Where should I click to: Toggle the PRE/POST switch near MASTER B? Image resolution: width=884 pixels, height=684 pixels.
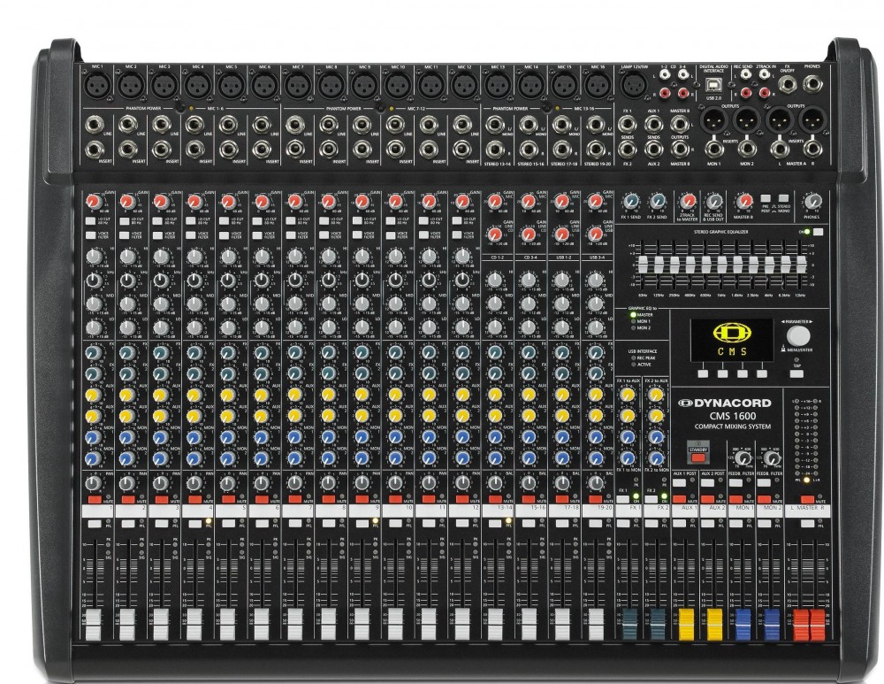click(x=766, y=199)
